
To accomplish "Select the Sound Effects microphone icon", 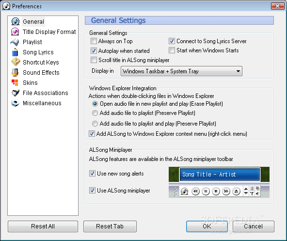I will (15, 72).
